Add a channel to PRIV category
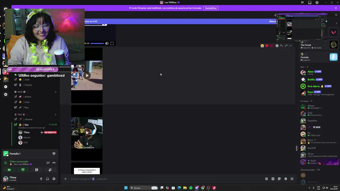340x191 pixels. click(x=56, y=115)
